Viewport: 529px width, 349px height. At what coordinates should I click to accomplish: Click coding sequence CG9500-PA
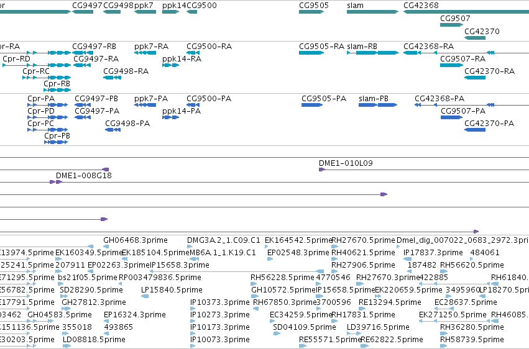coord(209,99)
